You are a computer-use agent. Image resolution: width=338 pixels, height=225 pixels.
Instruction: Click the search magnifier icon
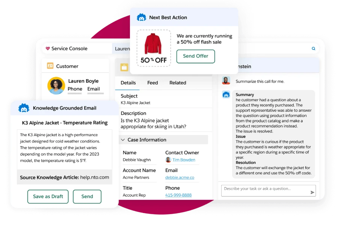coord(313,48)
